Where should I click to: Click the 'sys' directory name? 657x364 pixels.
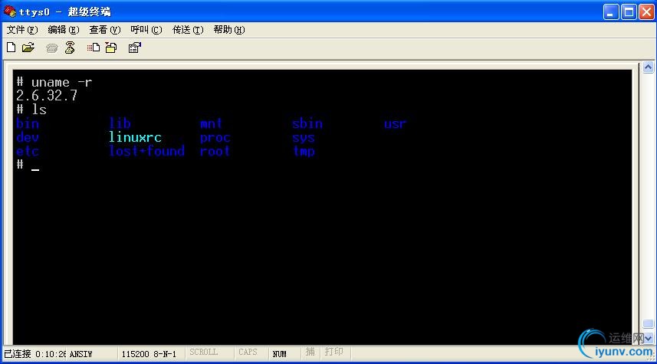click(x=304, y=137)
